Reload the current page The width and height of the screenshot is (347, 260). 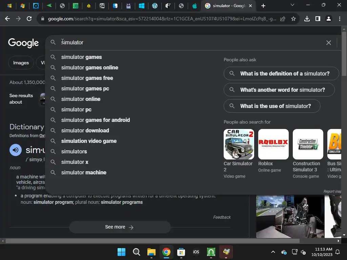29,19
